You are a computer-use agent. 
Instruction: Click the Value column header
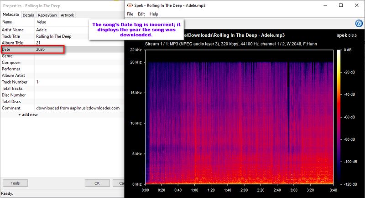(x=42, y=22)
